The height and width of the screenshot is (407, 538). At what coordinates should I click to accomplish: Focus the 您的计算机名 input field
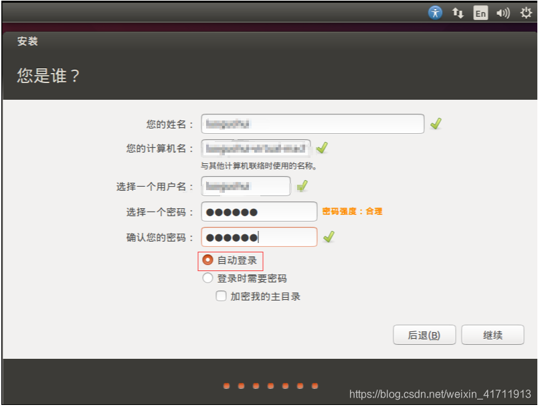[256, 148]
